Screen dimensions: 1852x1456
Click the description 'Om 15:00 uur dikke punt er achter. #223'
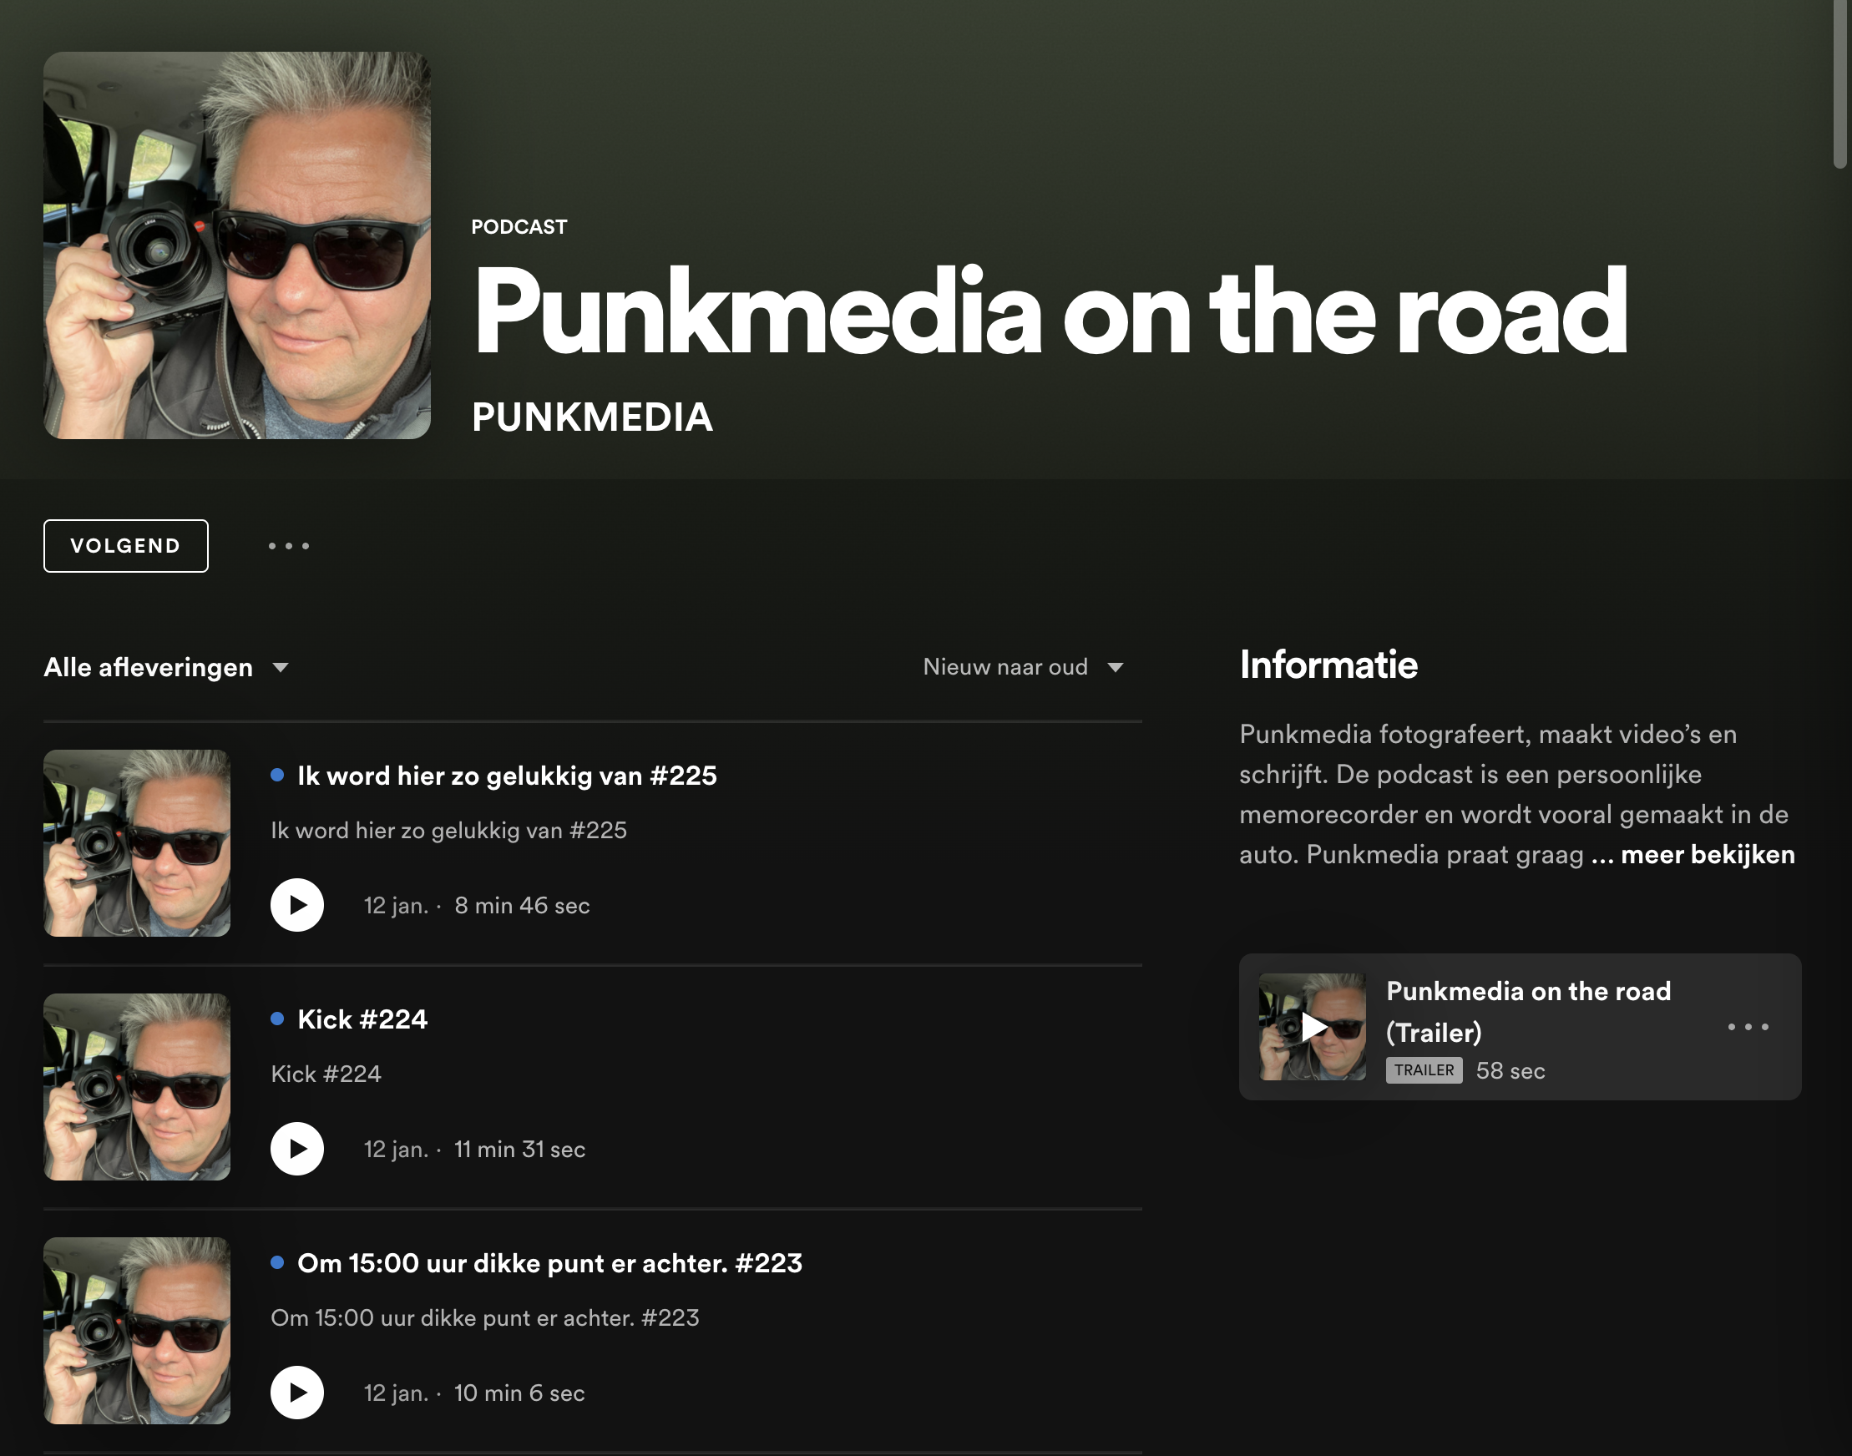point(484,1318)
